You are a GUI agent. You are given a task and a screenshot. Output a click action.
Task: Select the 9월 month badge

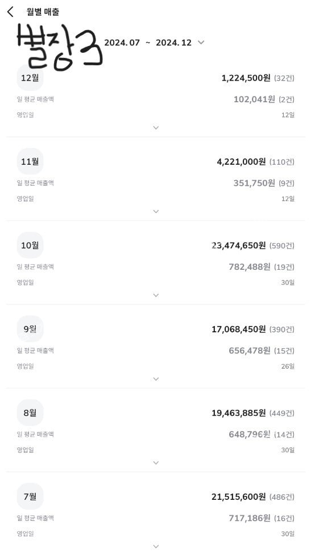coord(30,329)
